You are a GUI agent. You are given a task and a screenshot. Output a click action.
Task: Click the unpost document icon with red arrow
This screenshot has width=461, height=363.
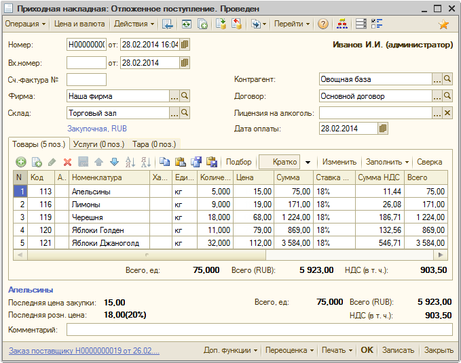pyautogui.click(x=236, y=24)
